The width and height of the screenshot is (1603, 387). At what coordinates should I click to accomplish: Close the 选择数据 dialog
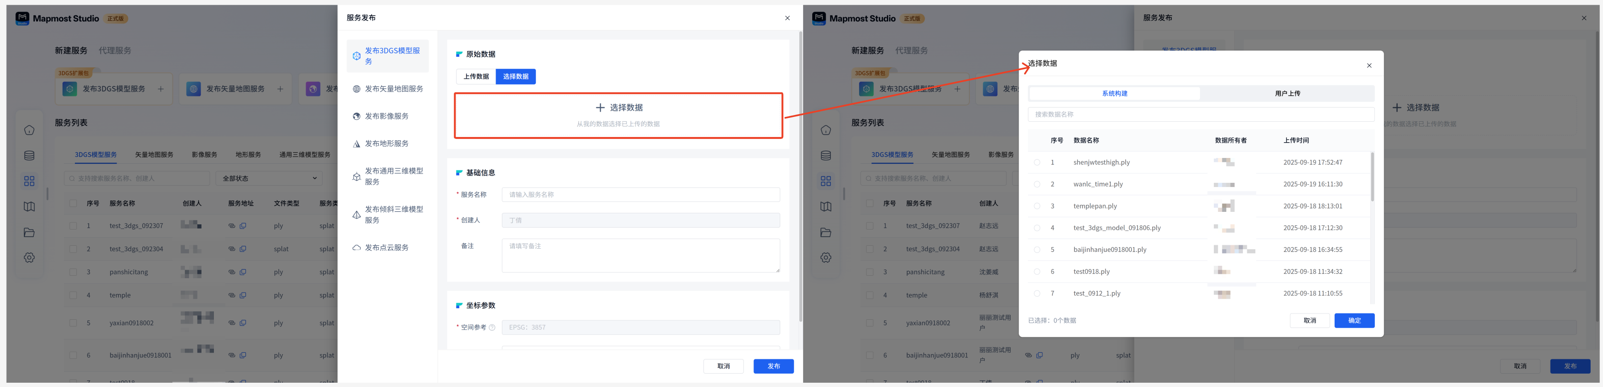pyautogui.click(x=1369, y=65)
